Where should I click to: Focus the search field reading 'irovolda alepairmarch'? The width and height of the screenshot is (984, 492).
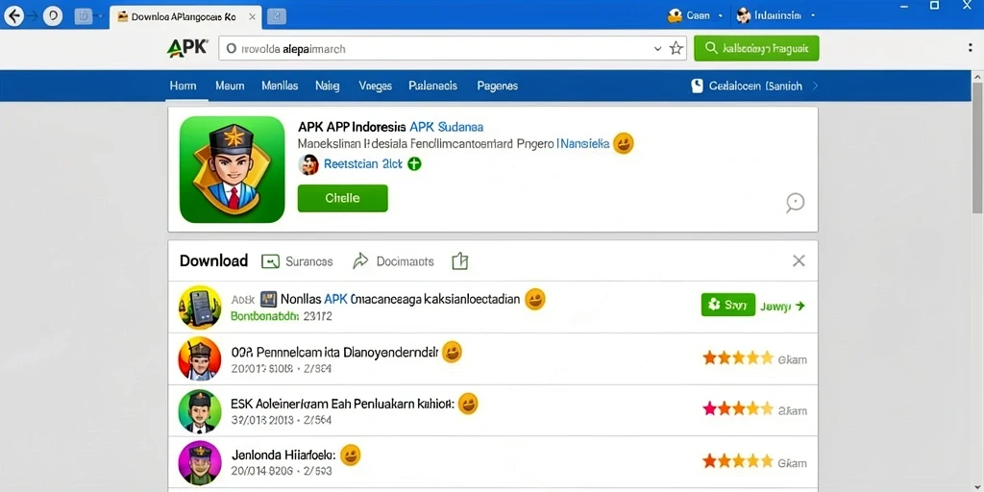coord(453,48)
